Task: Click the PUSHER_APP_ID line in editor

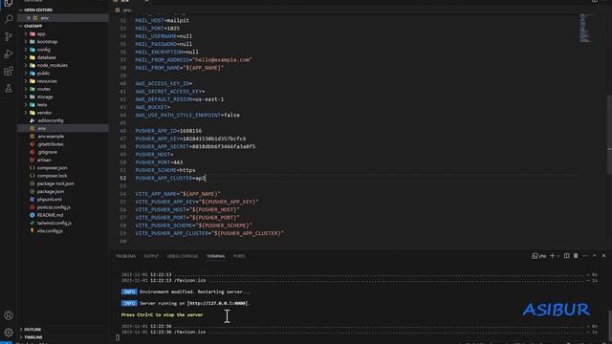Action: pyautogui.click(x=168, y=131)
